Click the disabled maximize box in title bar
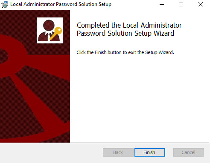The height and width of the screenshot is (163, 210). [x=181, y=4]
